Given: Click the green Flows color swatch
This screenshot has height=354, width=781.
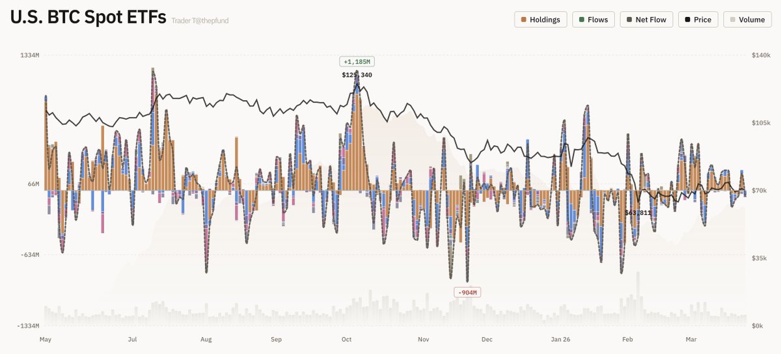Looking at the screenshot, I should pyautogui.click(x=581, y=20).
